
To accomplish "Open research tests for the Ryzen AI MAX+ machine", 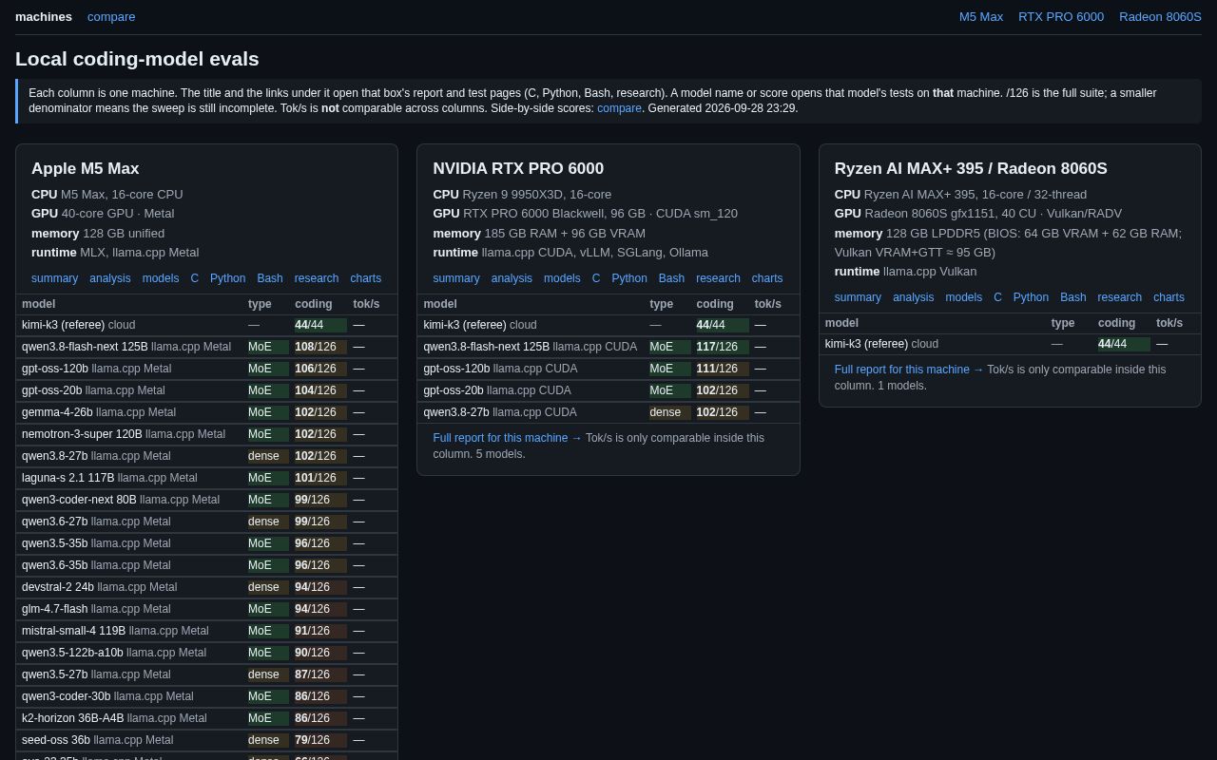I will point(1120,297).
